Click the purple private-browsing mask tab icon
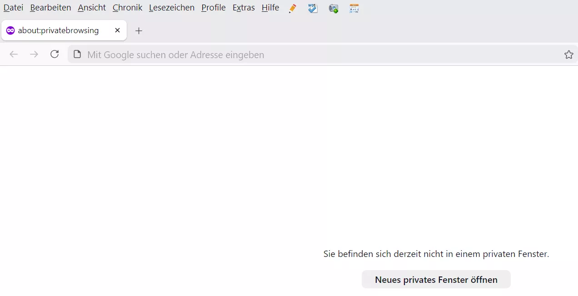The image size is (578, 296). 10,30
